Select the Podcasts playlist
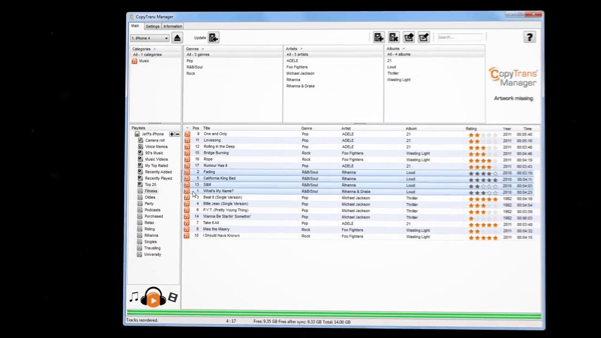This screenshot has height=338, width=601. pyautogui.click(x=153, y=210)
